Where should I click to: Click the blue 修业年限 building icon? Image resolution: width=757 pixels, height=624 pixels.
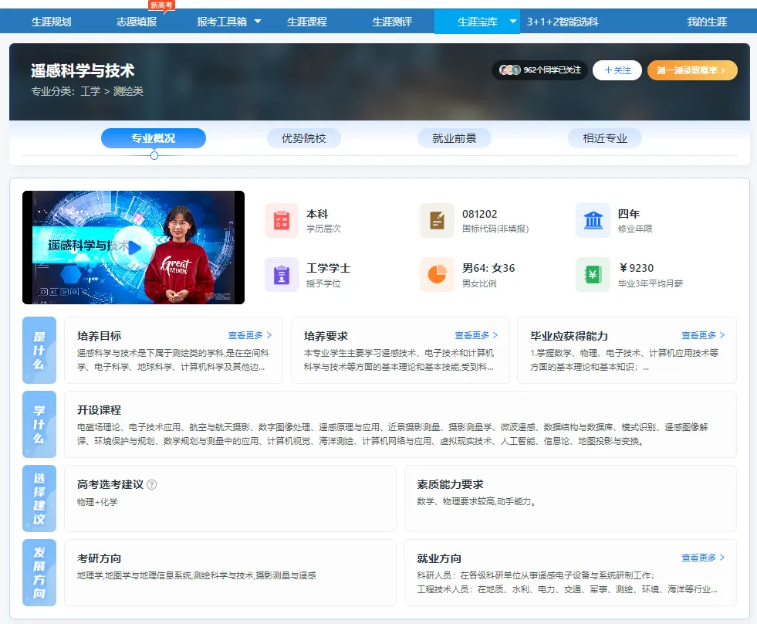[x=593, y=220]
